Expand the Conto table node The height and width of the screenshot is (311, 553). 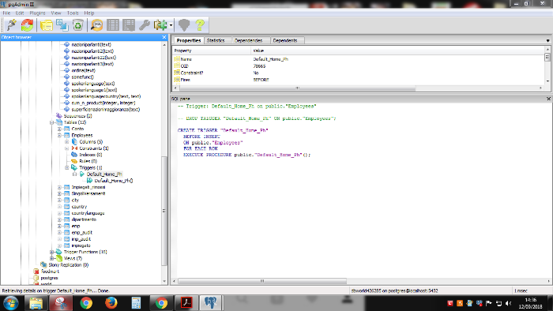59,129
